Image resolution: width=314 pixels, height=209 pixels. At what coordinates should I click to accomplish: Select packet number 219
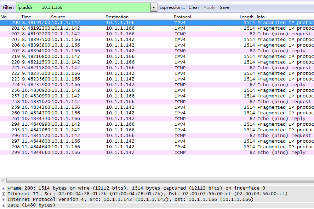pos(157,56)
